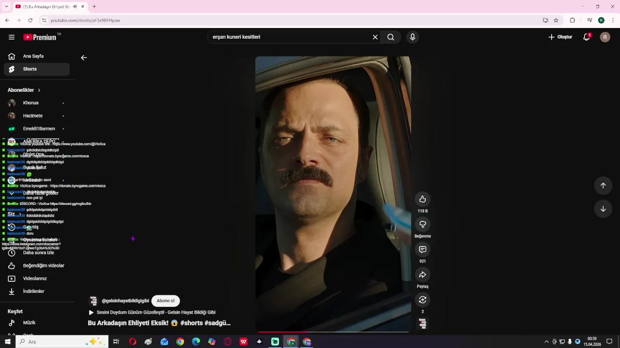Image resolution: width=620 pixels, height=348 pixels.
Task: Open Daha sonra izle playlist
Action: click(37, 253)
